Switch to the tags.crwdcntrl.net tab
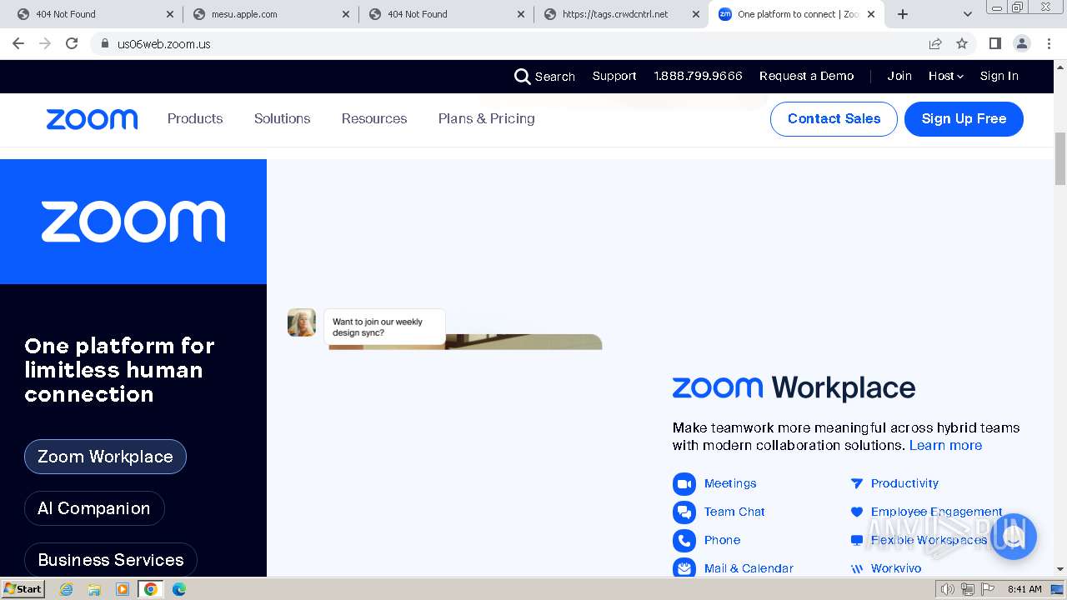This screenshot has height=600, width=1067. point(621,14)
